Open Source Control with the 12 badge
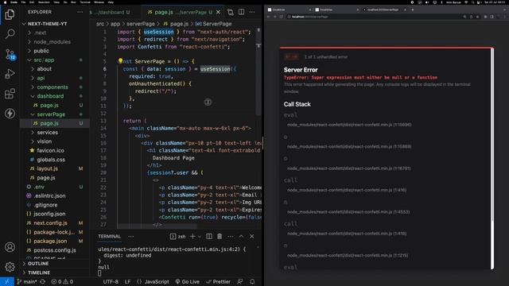The image size is (509, 286). 10,54
